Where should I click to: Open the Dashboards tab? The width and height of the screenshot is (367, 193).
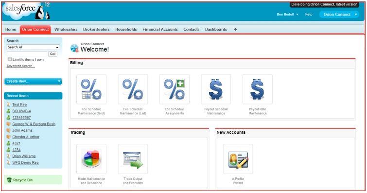click(x=216, y=29)
